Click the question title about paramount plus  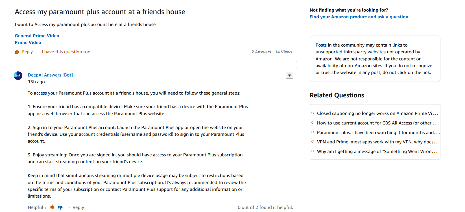(100, 12)
